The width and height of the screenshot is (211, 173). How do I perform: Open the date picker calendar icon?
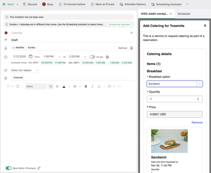[x=31, y=56]
